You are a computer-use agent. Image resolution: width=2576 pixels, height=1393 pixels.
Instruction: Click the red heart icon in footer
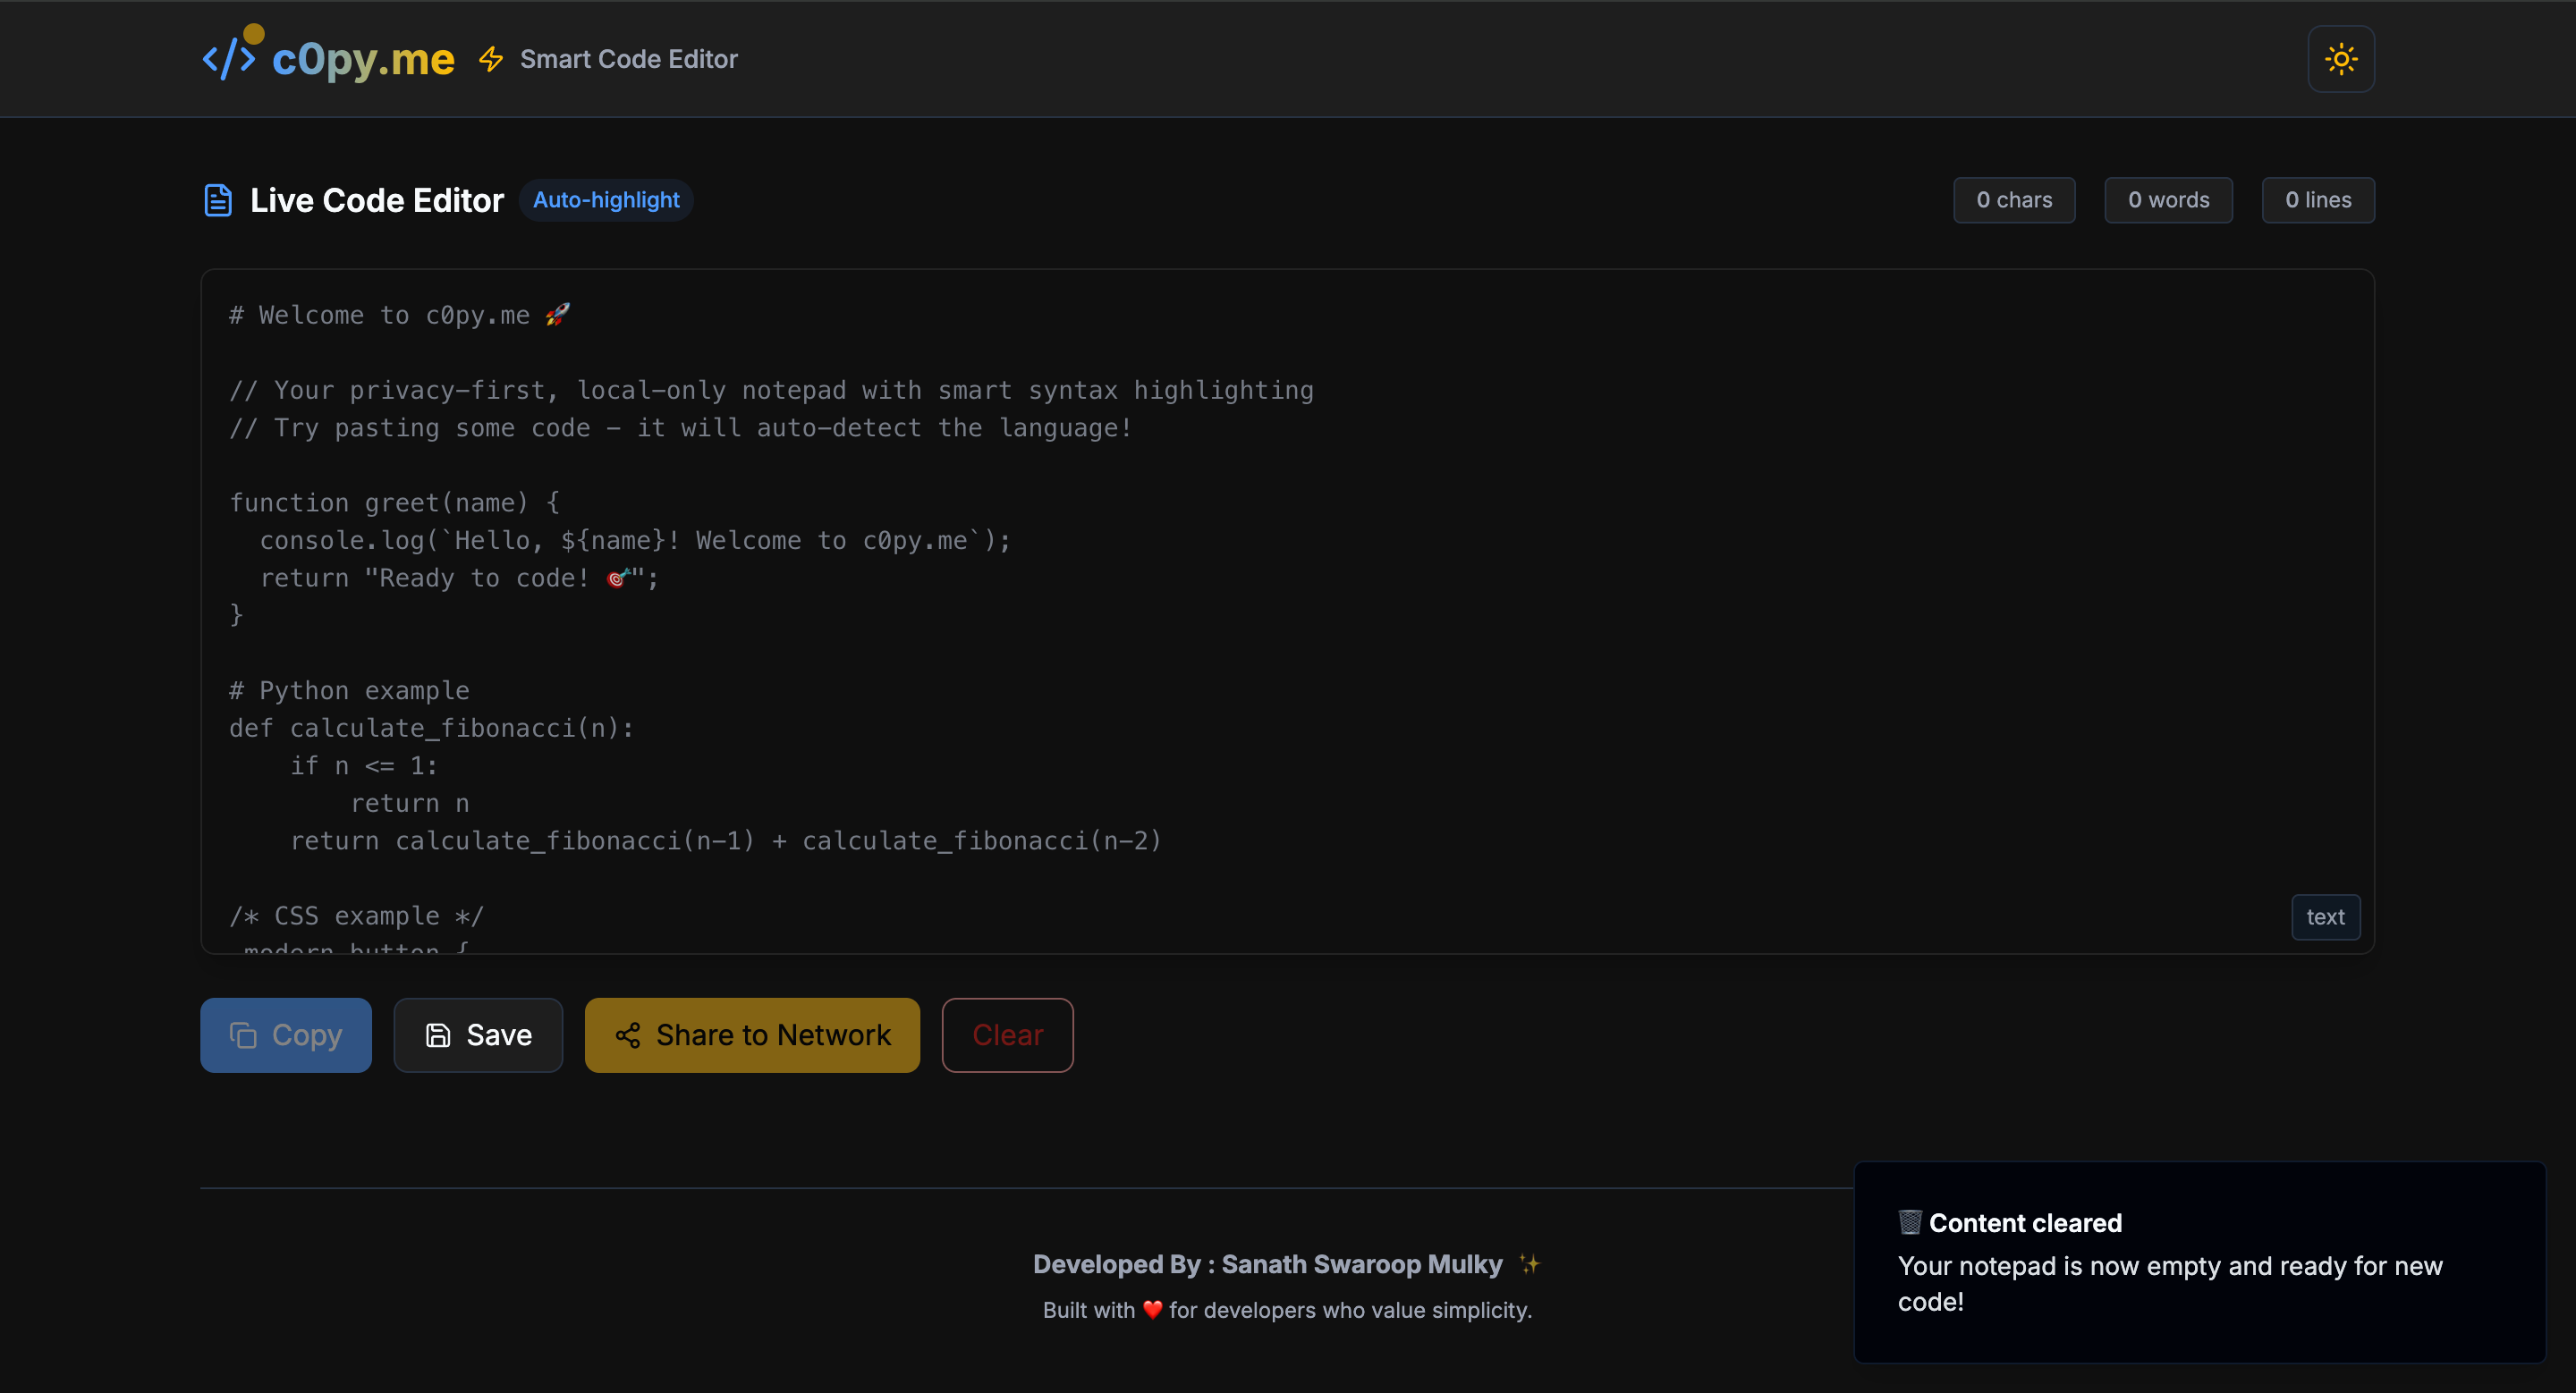point(1152,1309)
